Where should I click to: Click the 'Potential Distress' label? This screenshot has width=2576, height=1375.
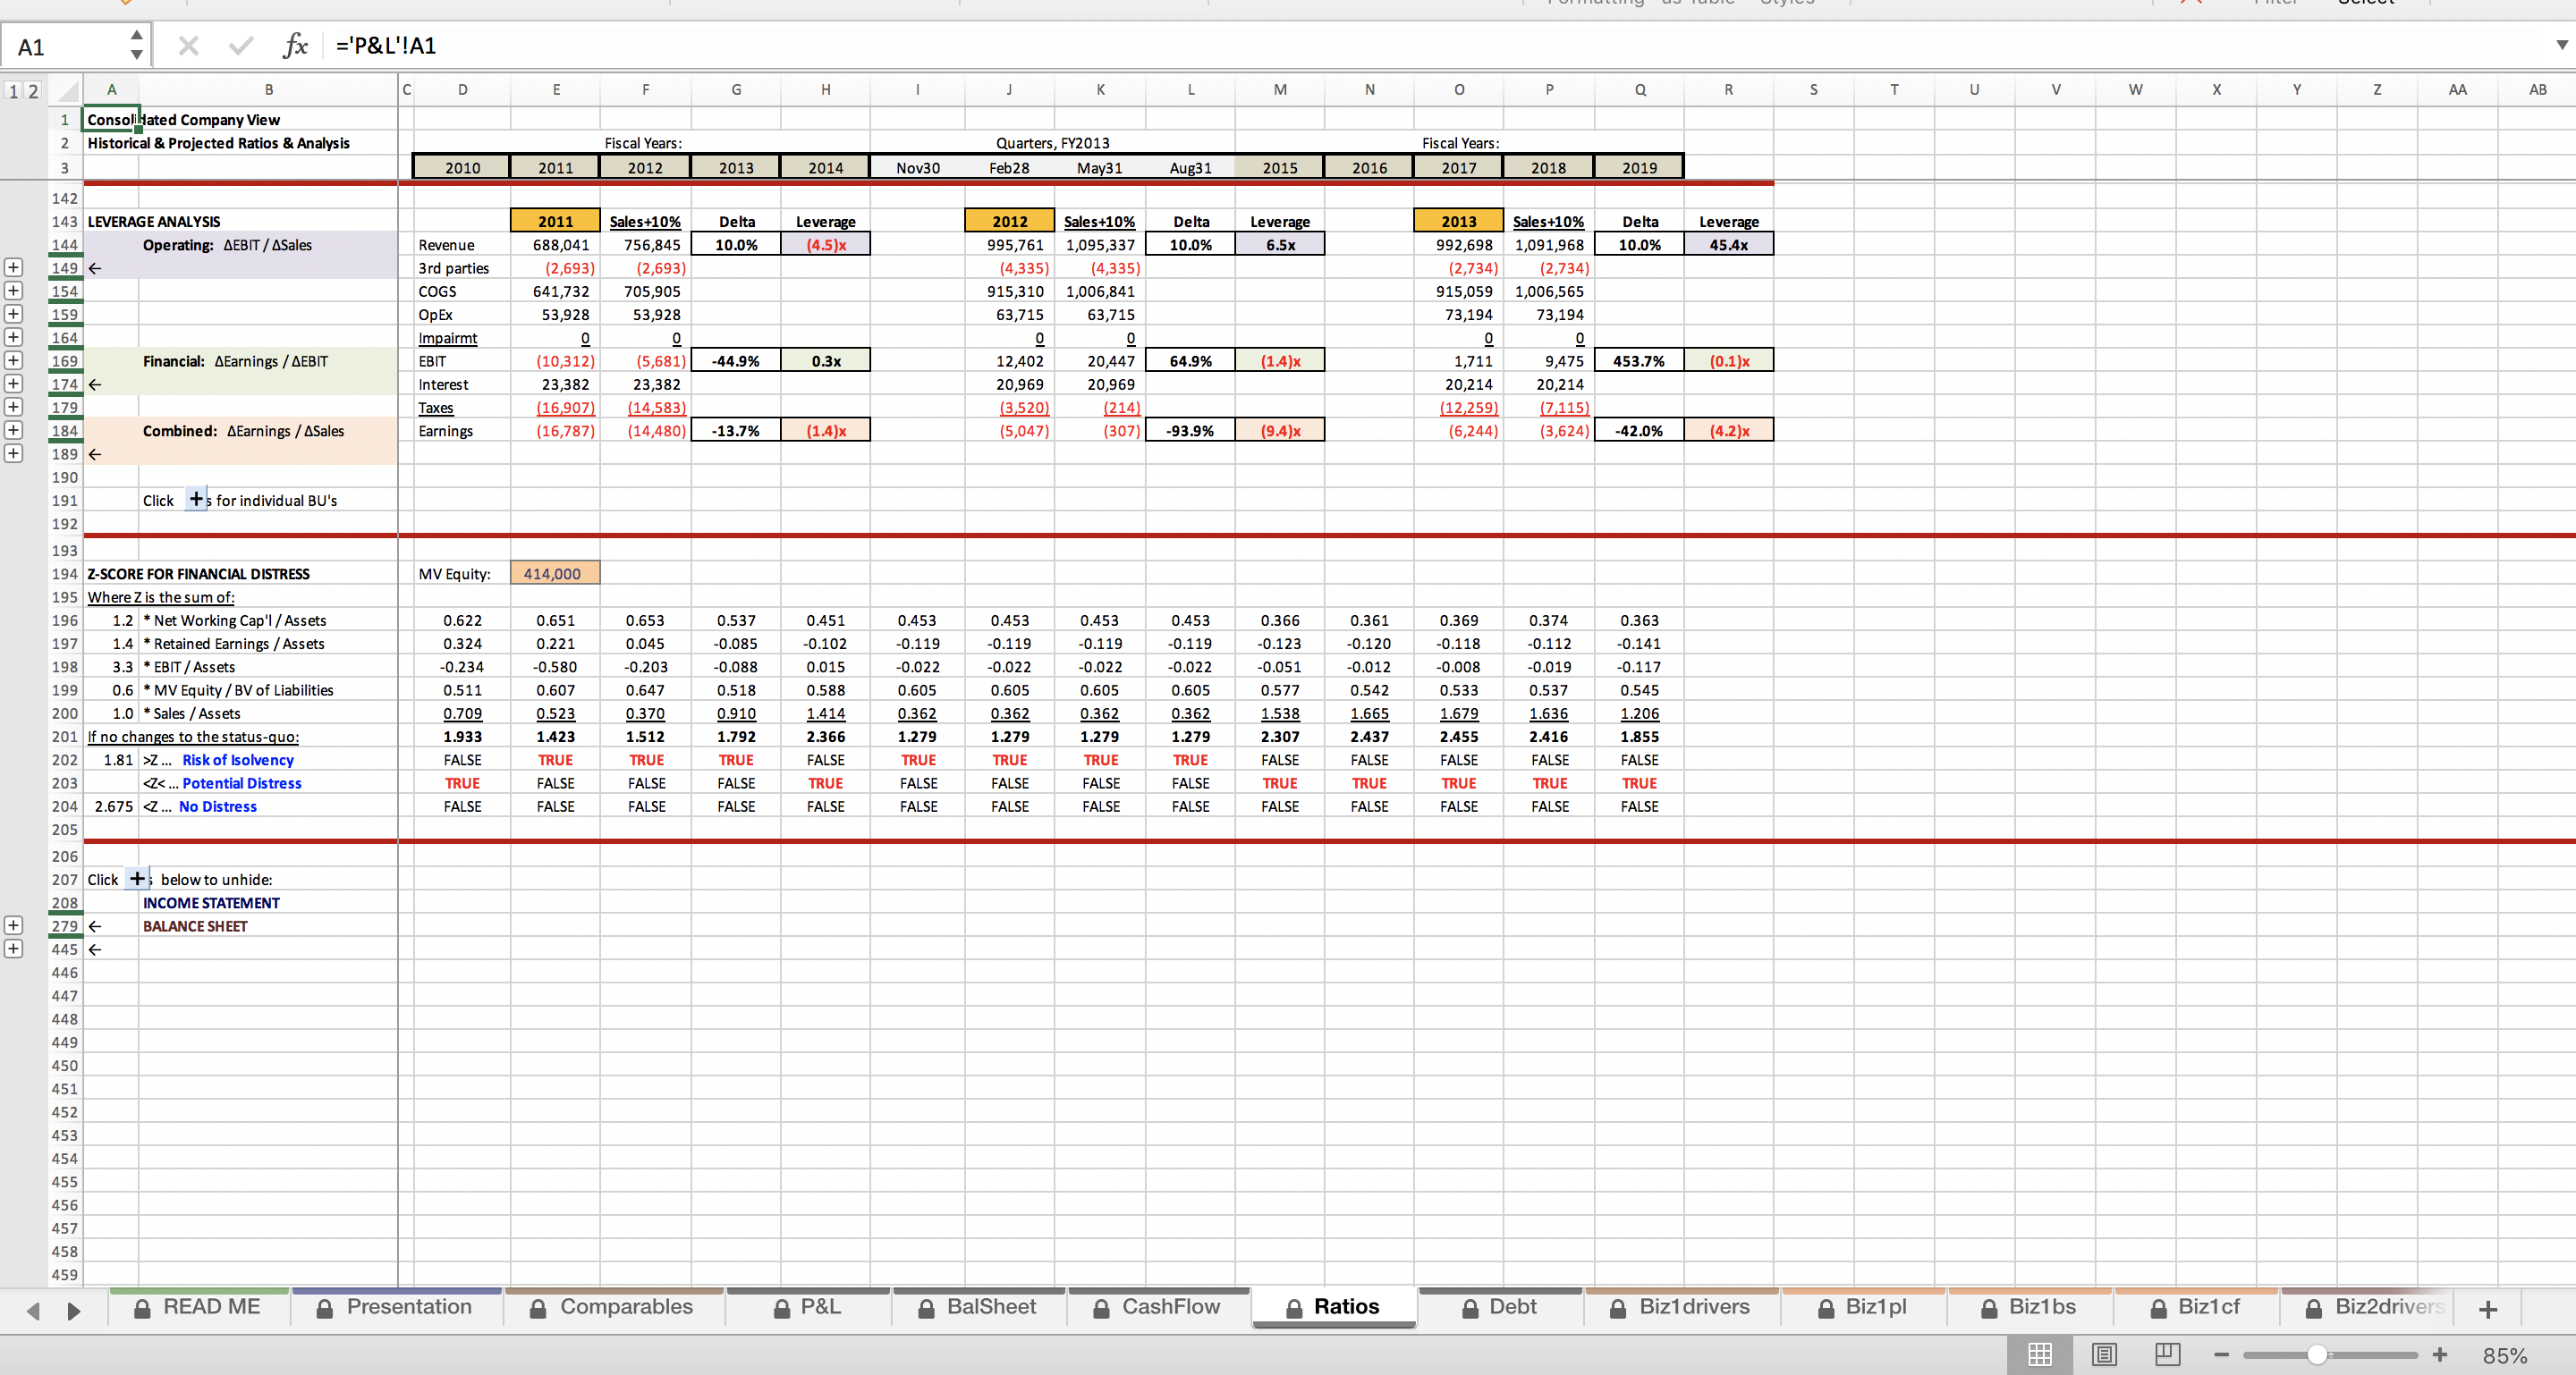coord(242,782)
